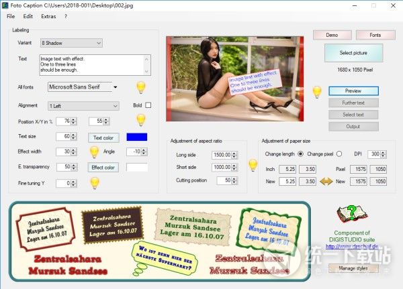Click the lightbulb hint beside All fonts
The height and width of the screenshot is (289, 403).
pos(141,87)
